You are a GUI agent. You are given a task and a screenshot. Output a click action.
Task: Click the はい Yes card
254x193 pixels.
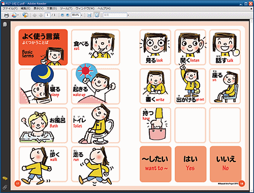click(190, 164)
